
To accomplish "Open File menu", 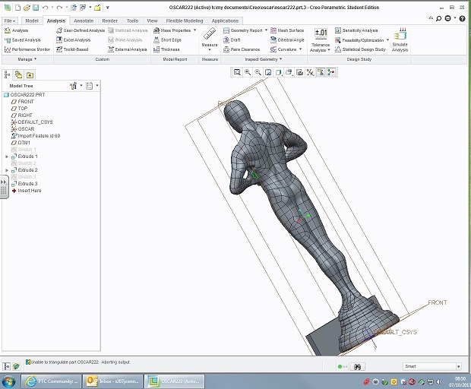I will tap(10, 21).
